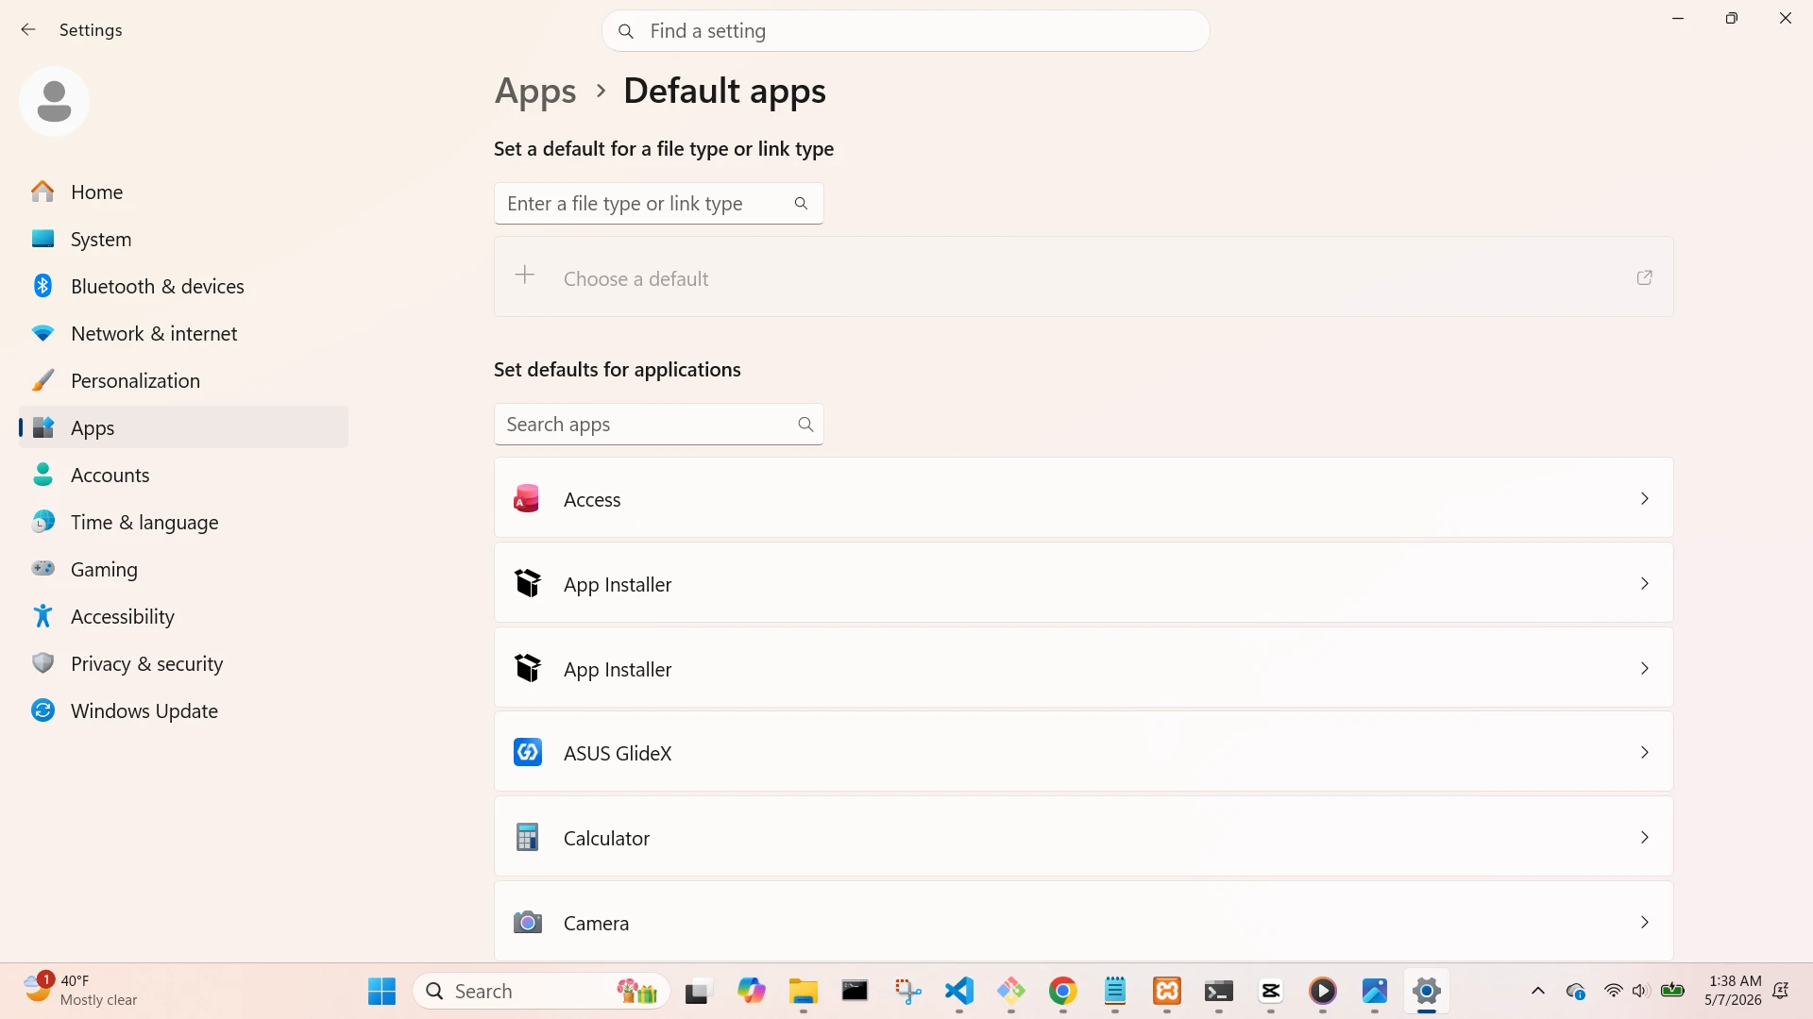The image size is (1813, 1019).
Task: Open the ASUS GlideX defaults row
Action: [1083, 752]
